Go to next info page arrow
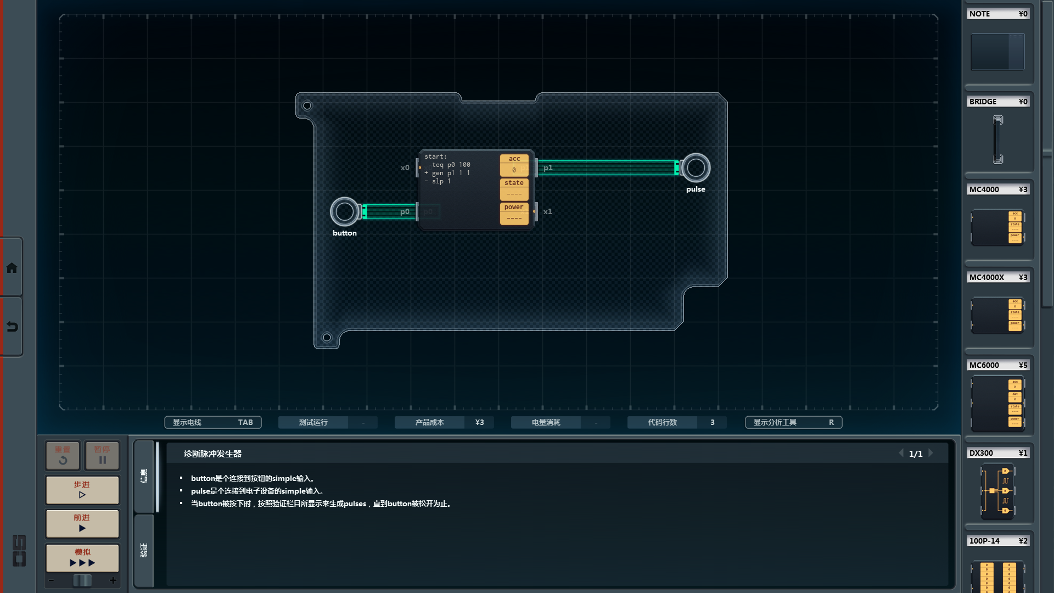Viewport: 1054px width, 593px height. coord(931,453)
